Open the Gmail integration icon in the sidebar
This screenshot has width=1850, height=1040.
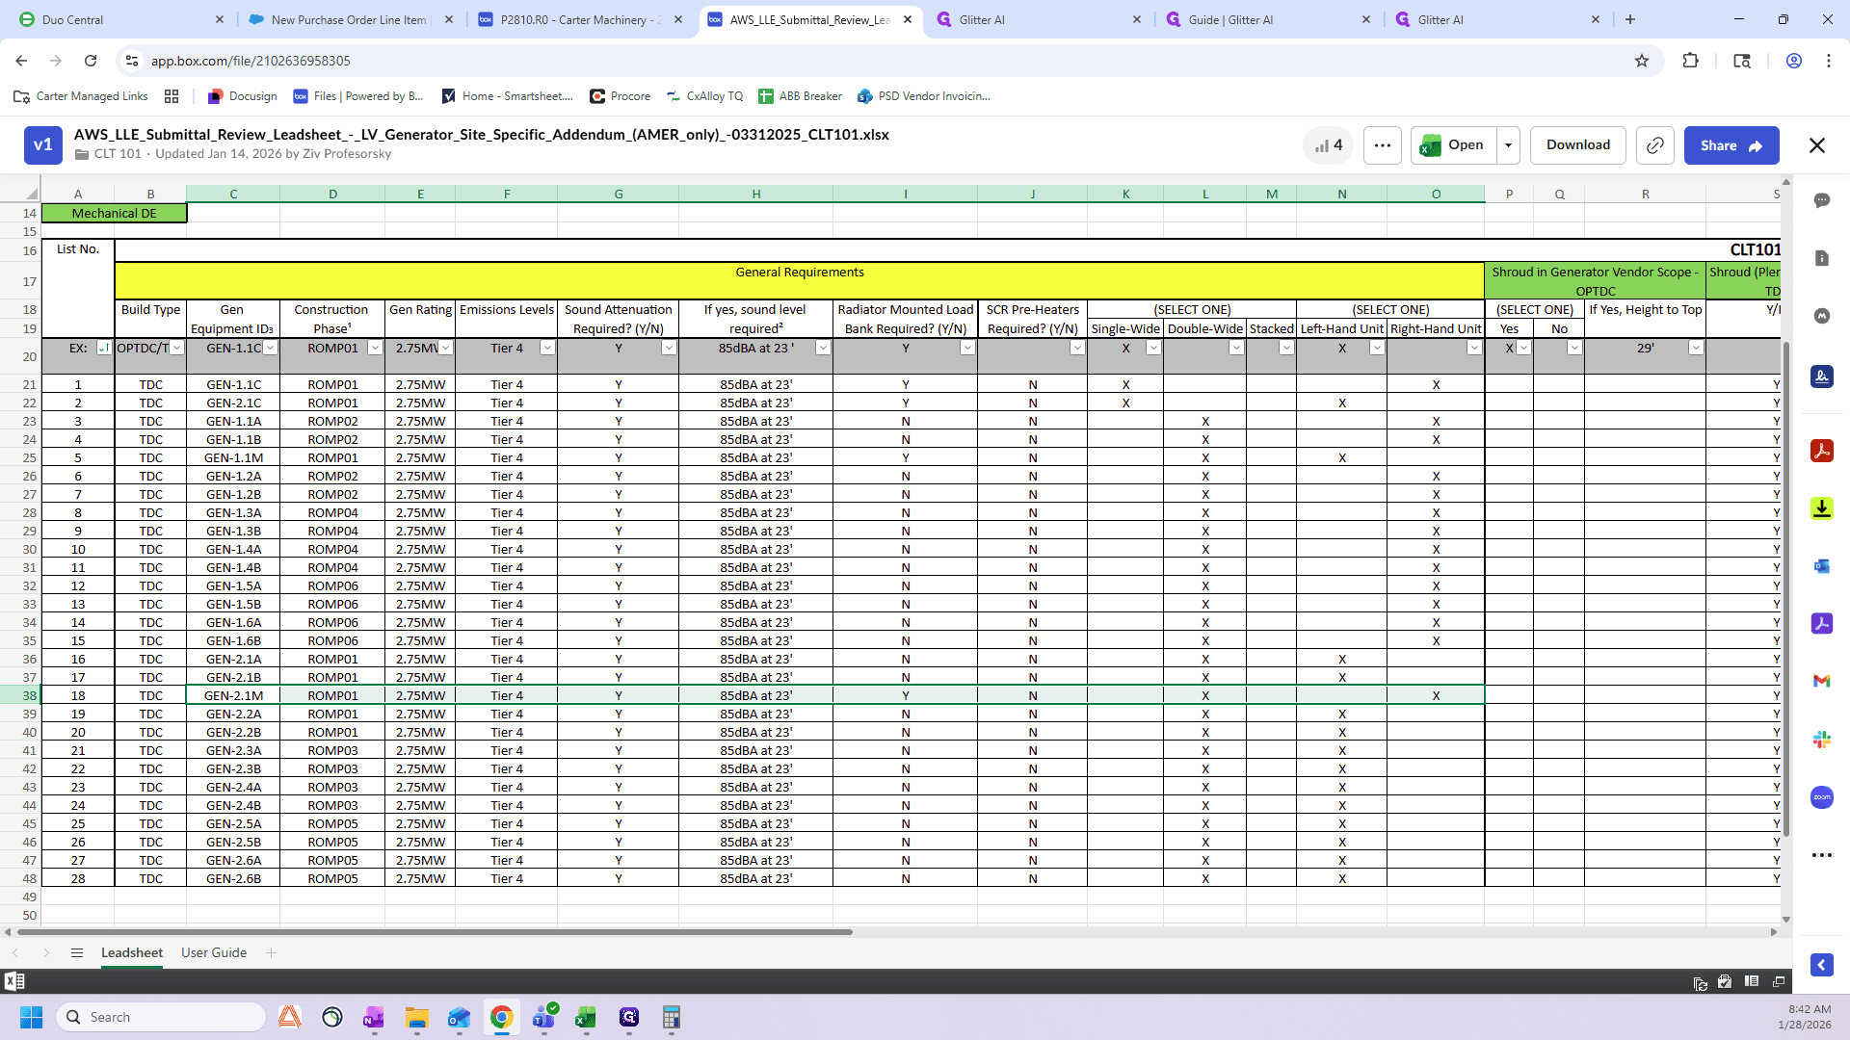(x=1821, y=682)
